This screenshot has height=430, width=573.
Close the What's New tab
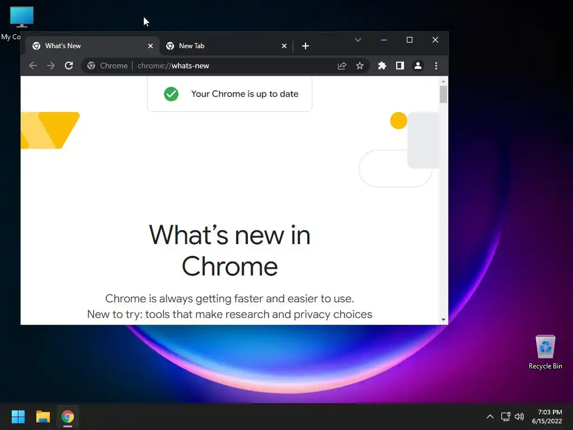coord(150,46)
